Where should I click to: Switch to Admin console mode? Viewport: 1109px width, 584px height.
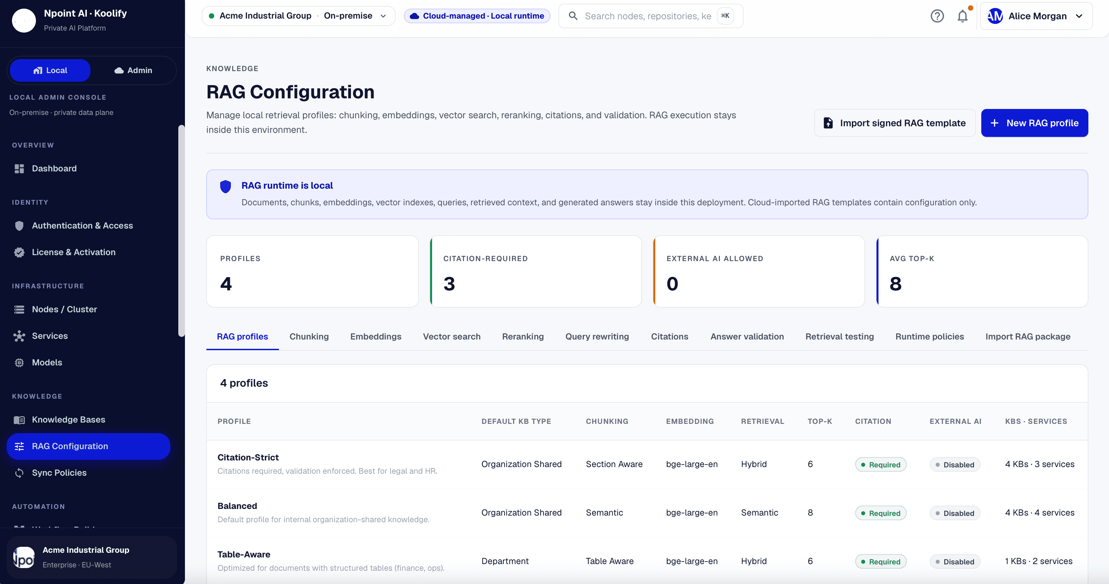tap(133, 70)
